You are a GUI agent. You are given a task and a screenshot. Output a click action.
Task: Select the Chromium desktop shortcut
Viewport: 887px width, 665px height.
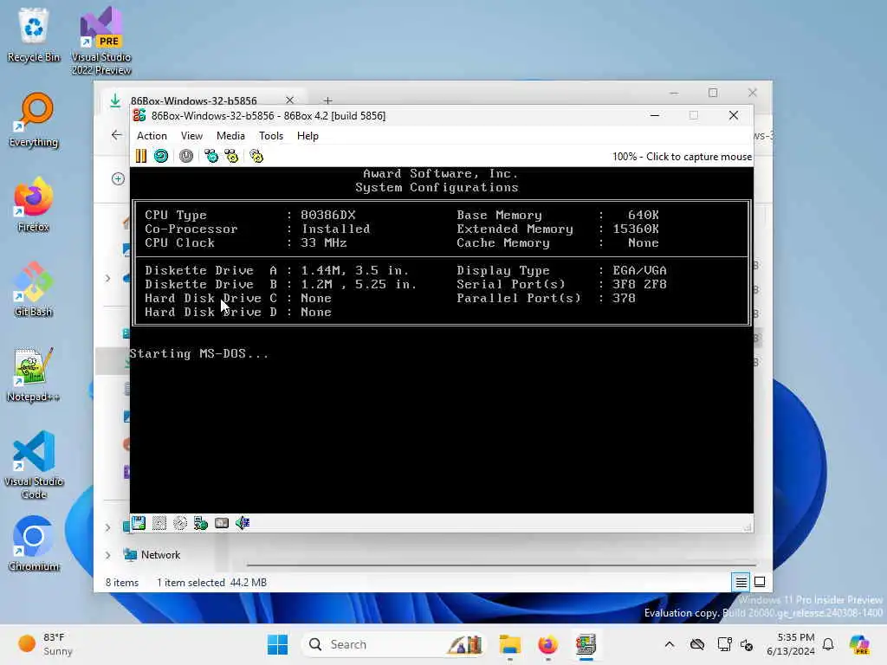34,544
